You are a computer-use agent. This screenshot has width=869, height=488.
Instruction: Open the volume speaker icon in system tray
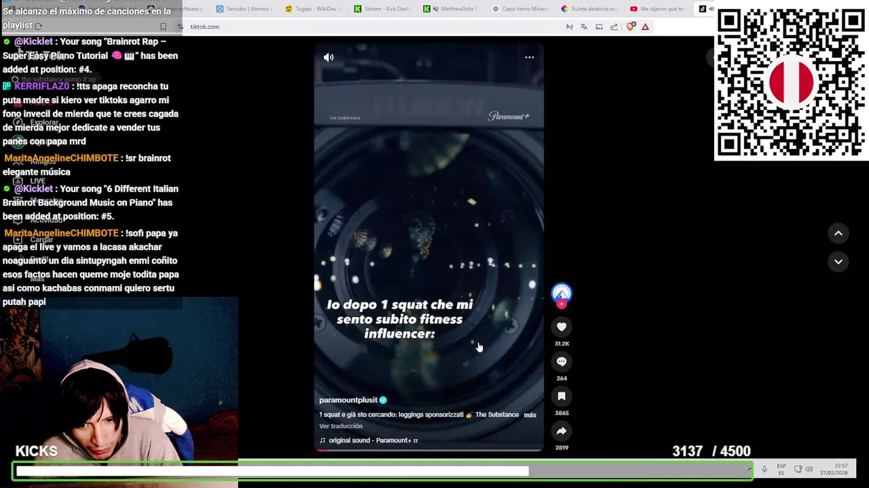[809, 469]
